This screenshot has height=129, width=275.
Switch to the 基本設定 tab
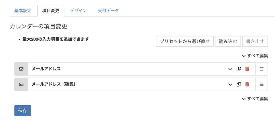click(x=23, y=11)
